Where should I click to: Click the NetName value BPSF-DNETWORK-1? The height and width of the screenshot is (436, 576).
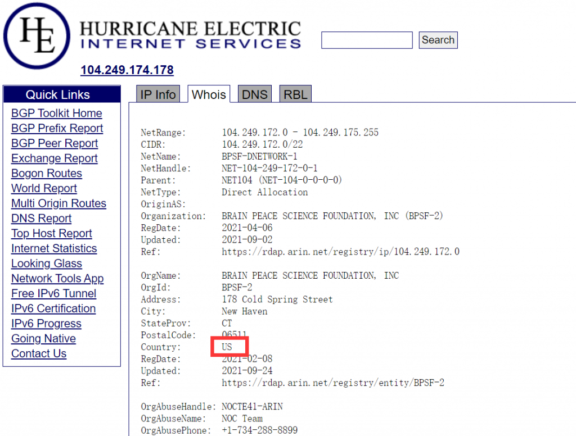259,156
